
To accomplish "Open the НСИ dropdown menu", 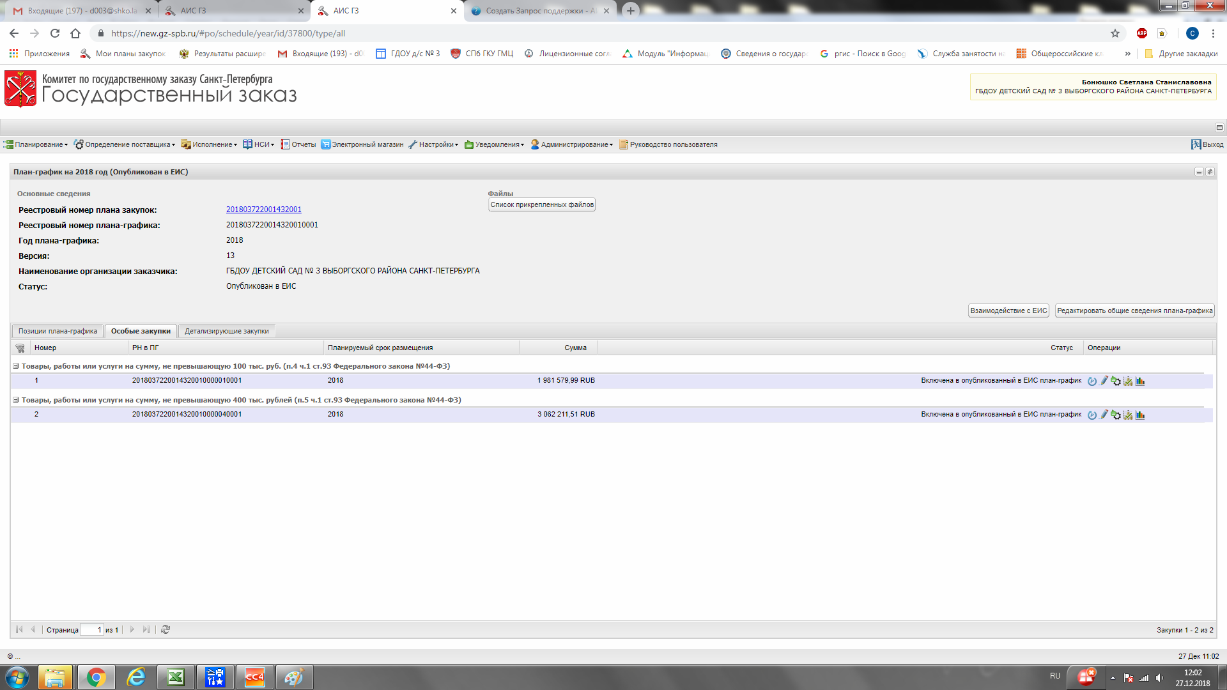I will coord(258,144).
